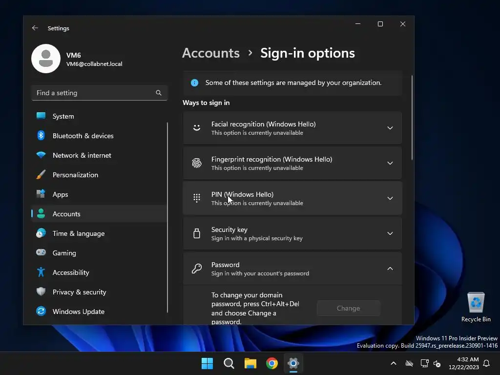Click the 'Sign-in options' page title
Viewport: 500px width, 375px height.
[x=308, y=53]
